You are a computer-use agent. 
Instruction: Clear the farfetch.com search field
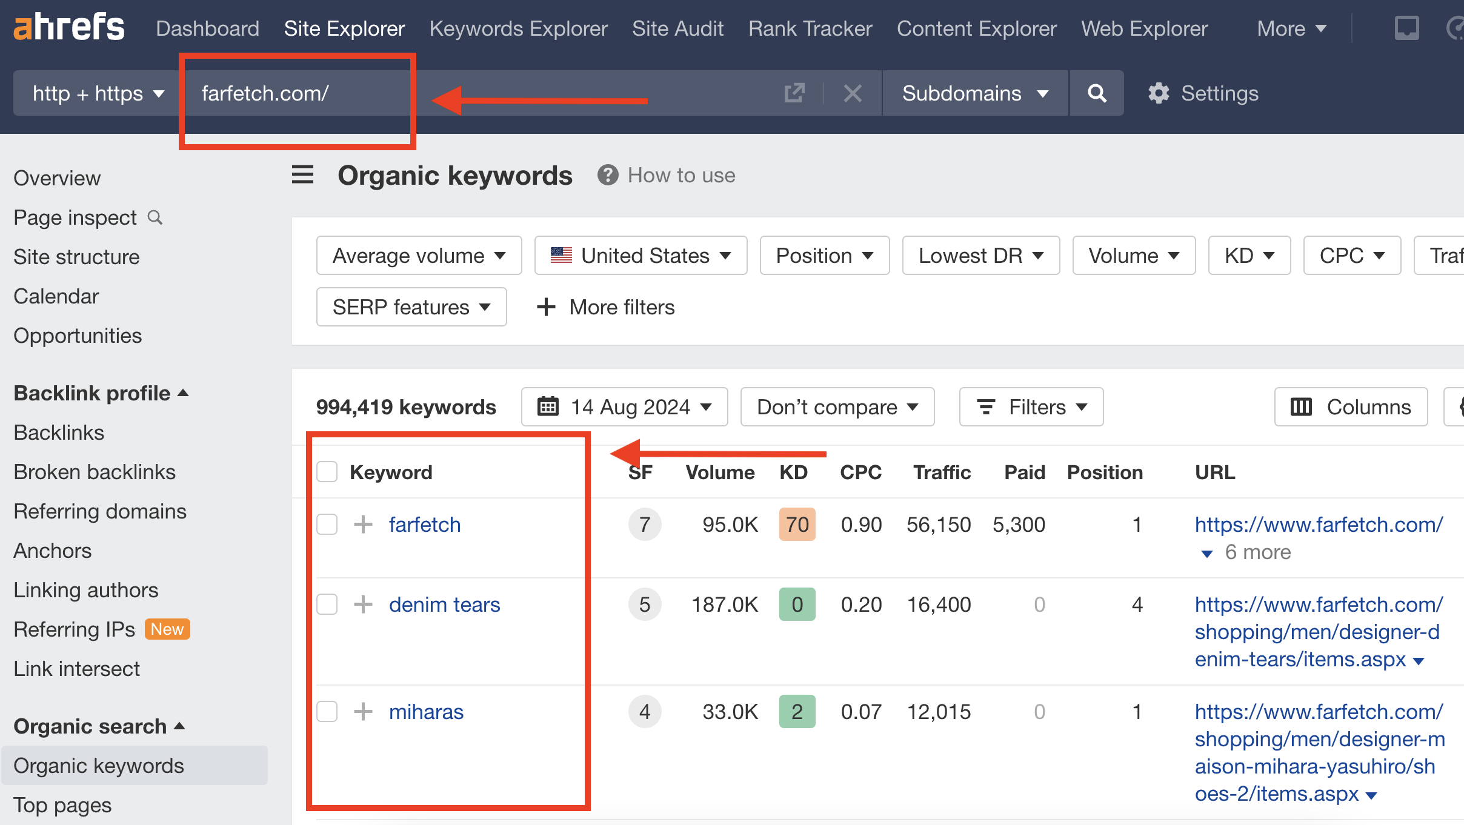click(x=853, y=93)
